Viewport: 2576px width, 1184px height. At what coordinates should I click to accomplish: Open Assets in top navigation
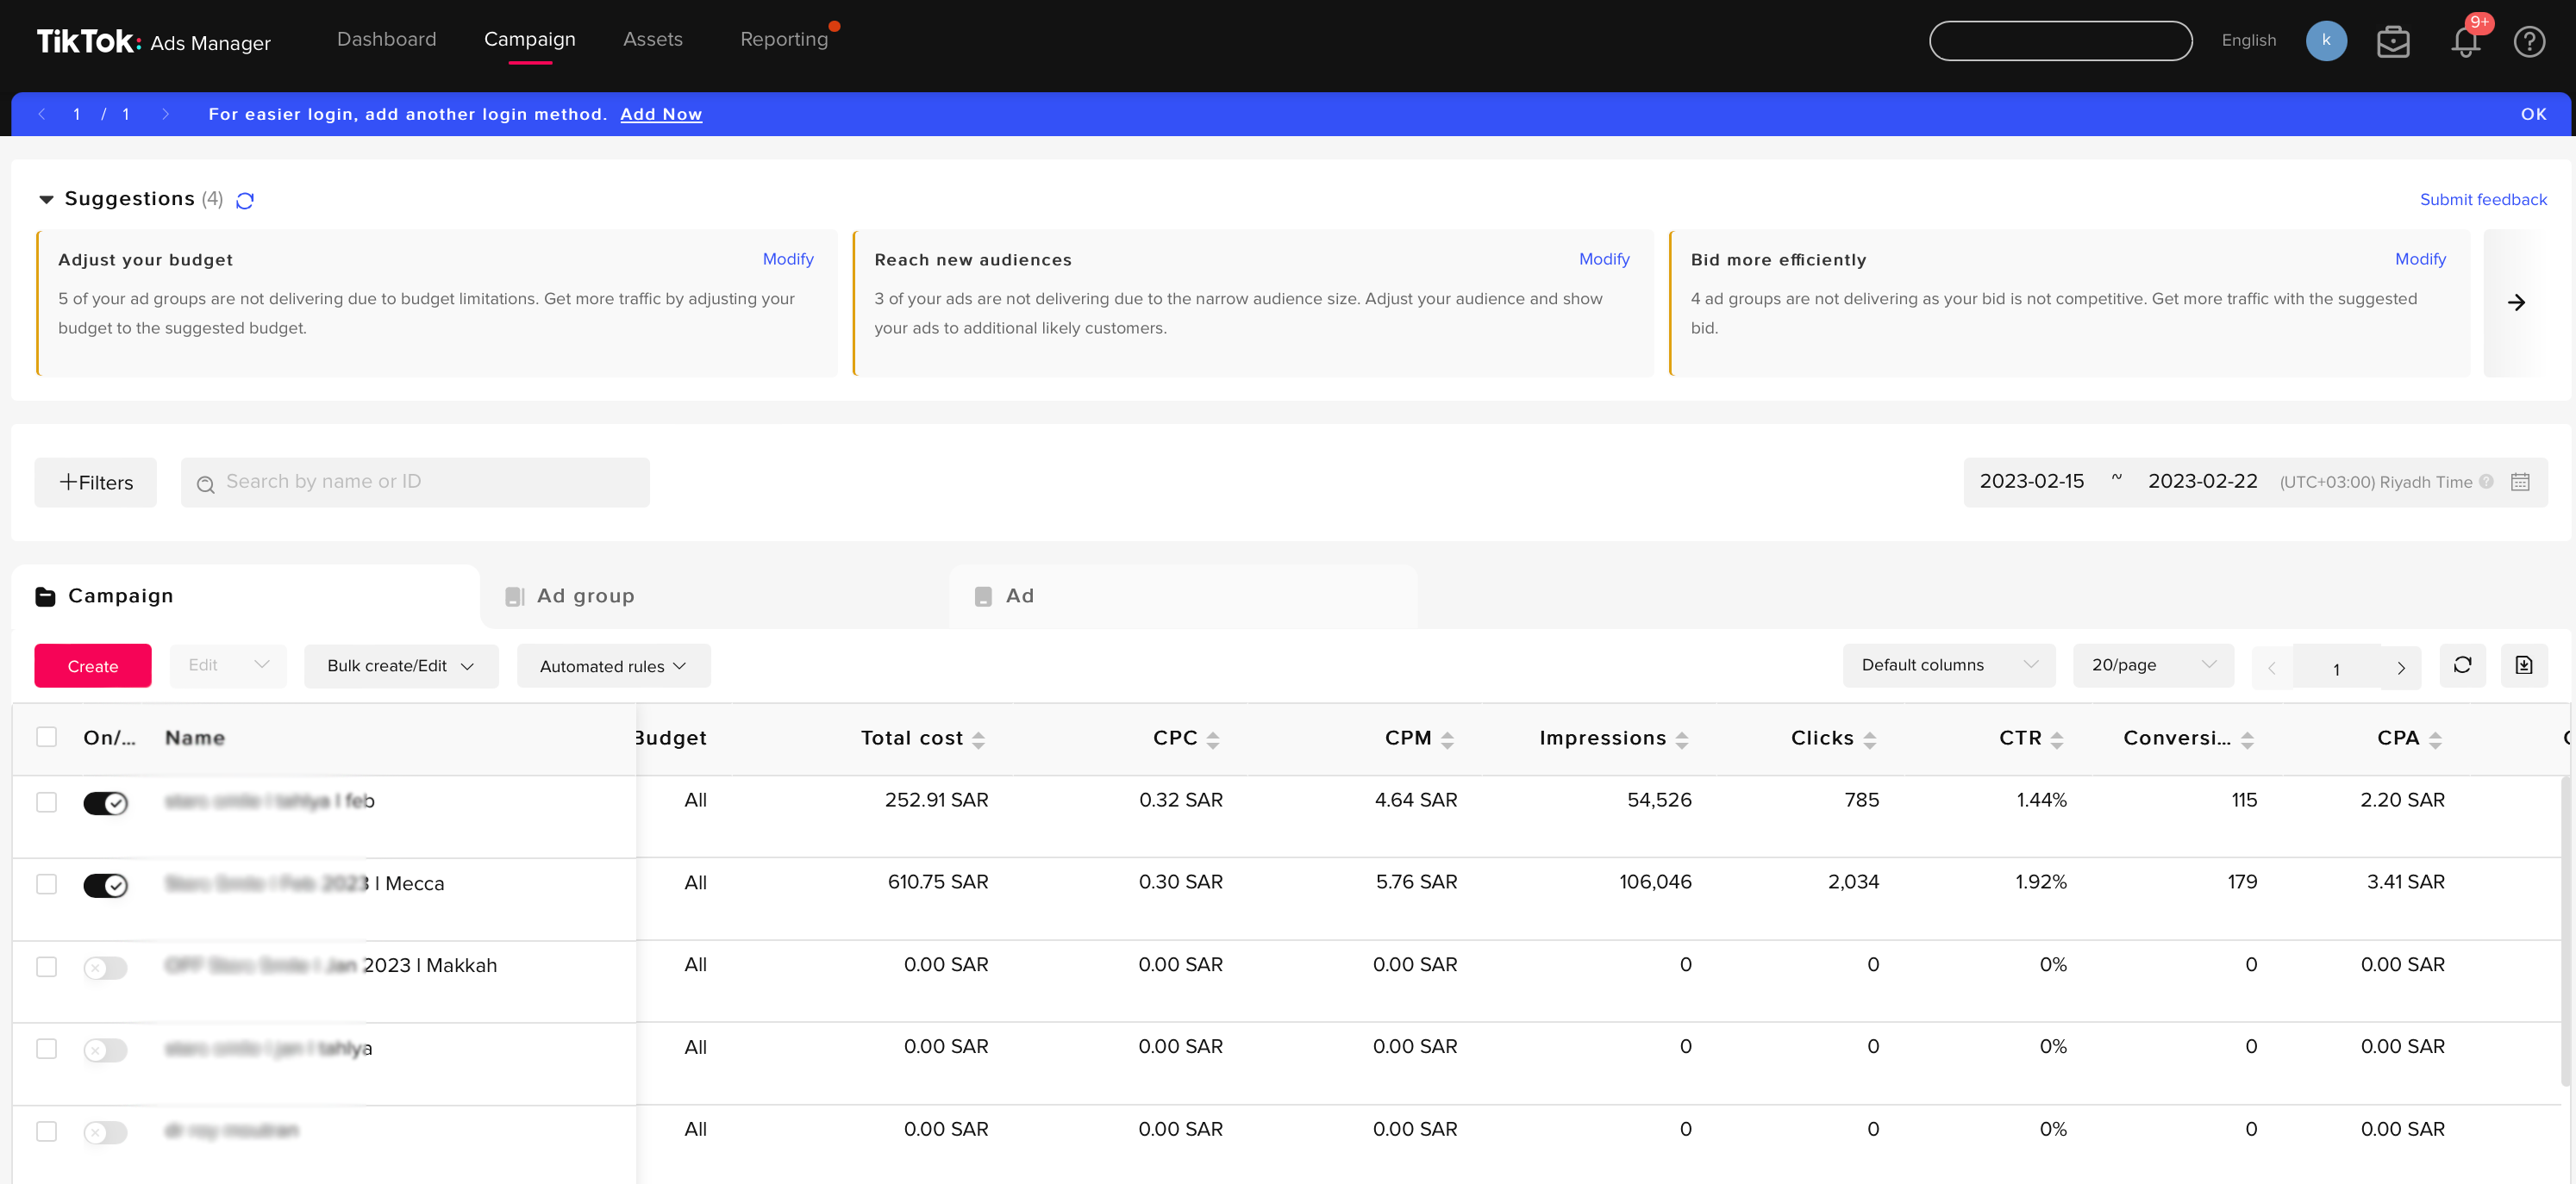(652, 40)
